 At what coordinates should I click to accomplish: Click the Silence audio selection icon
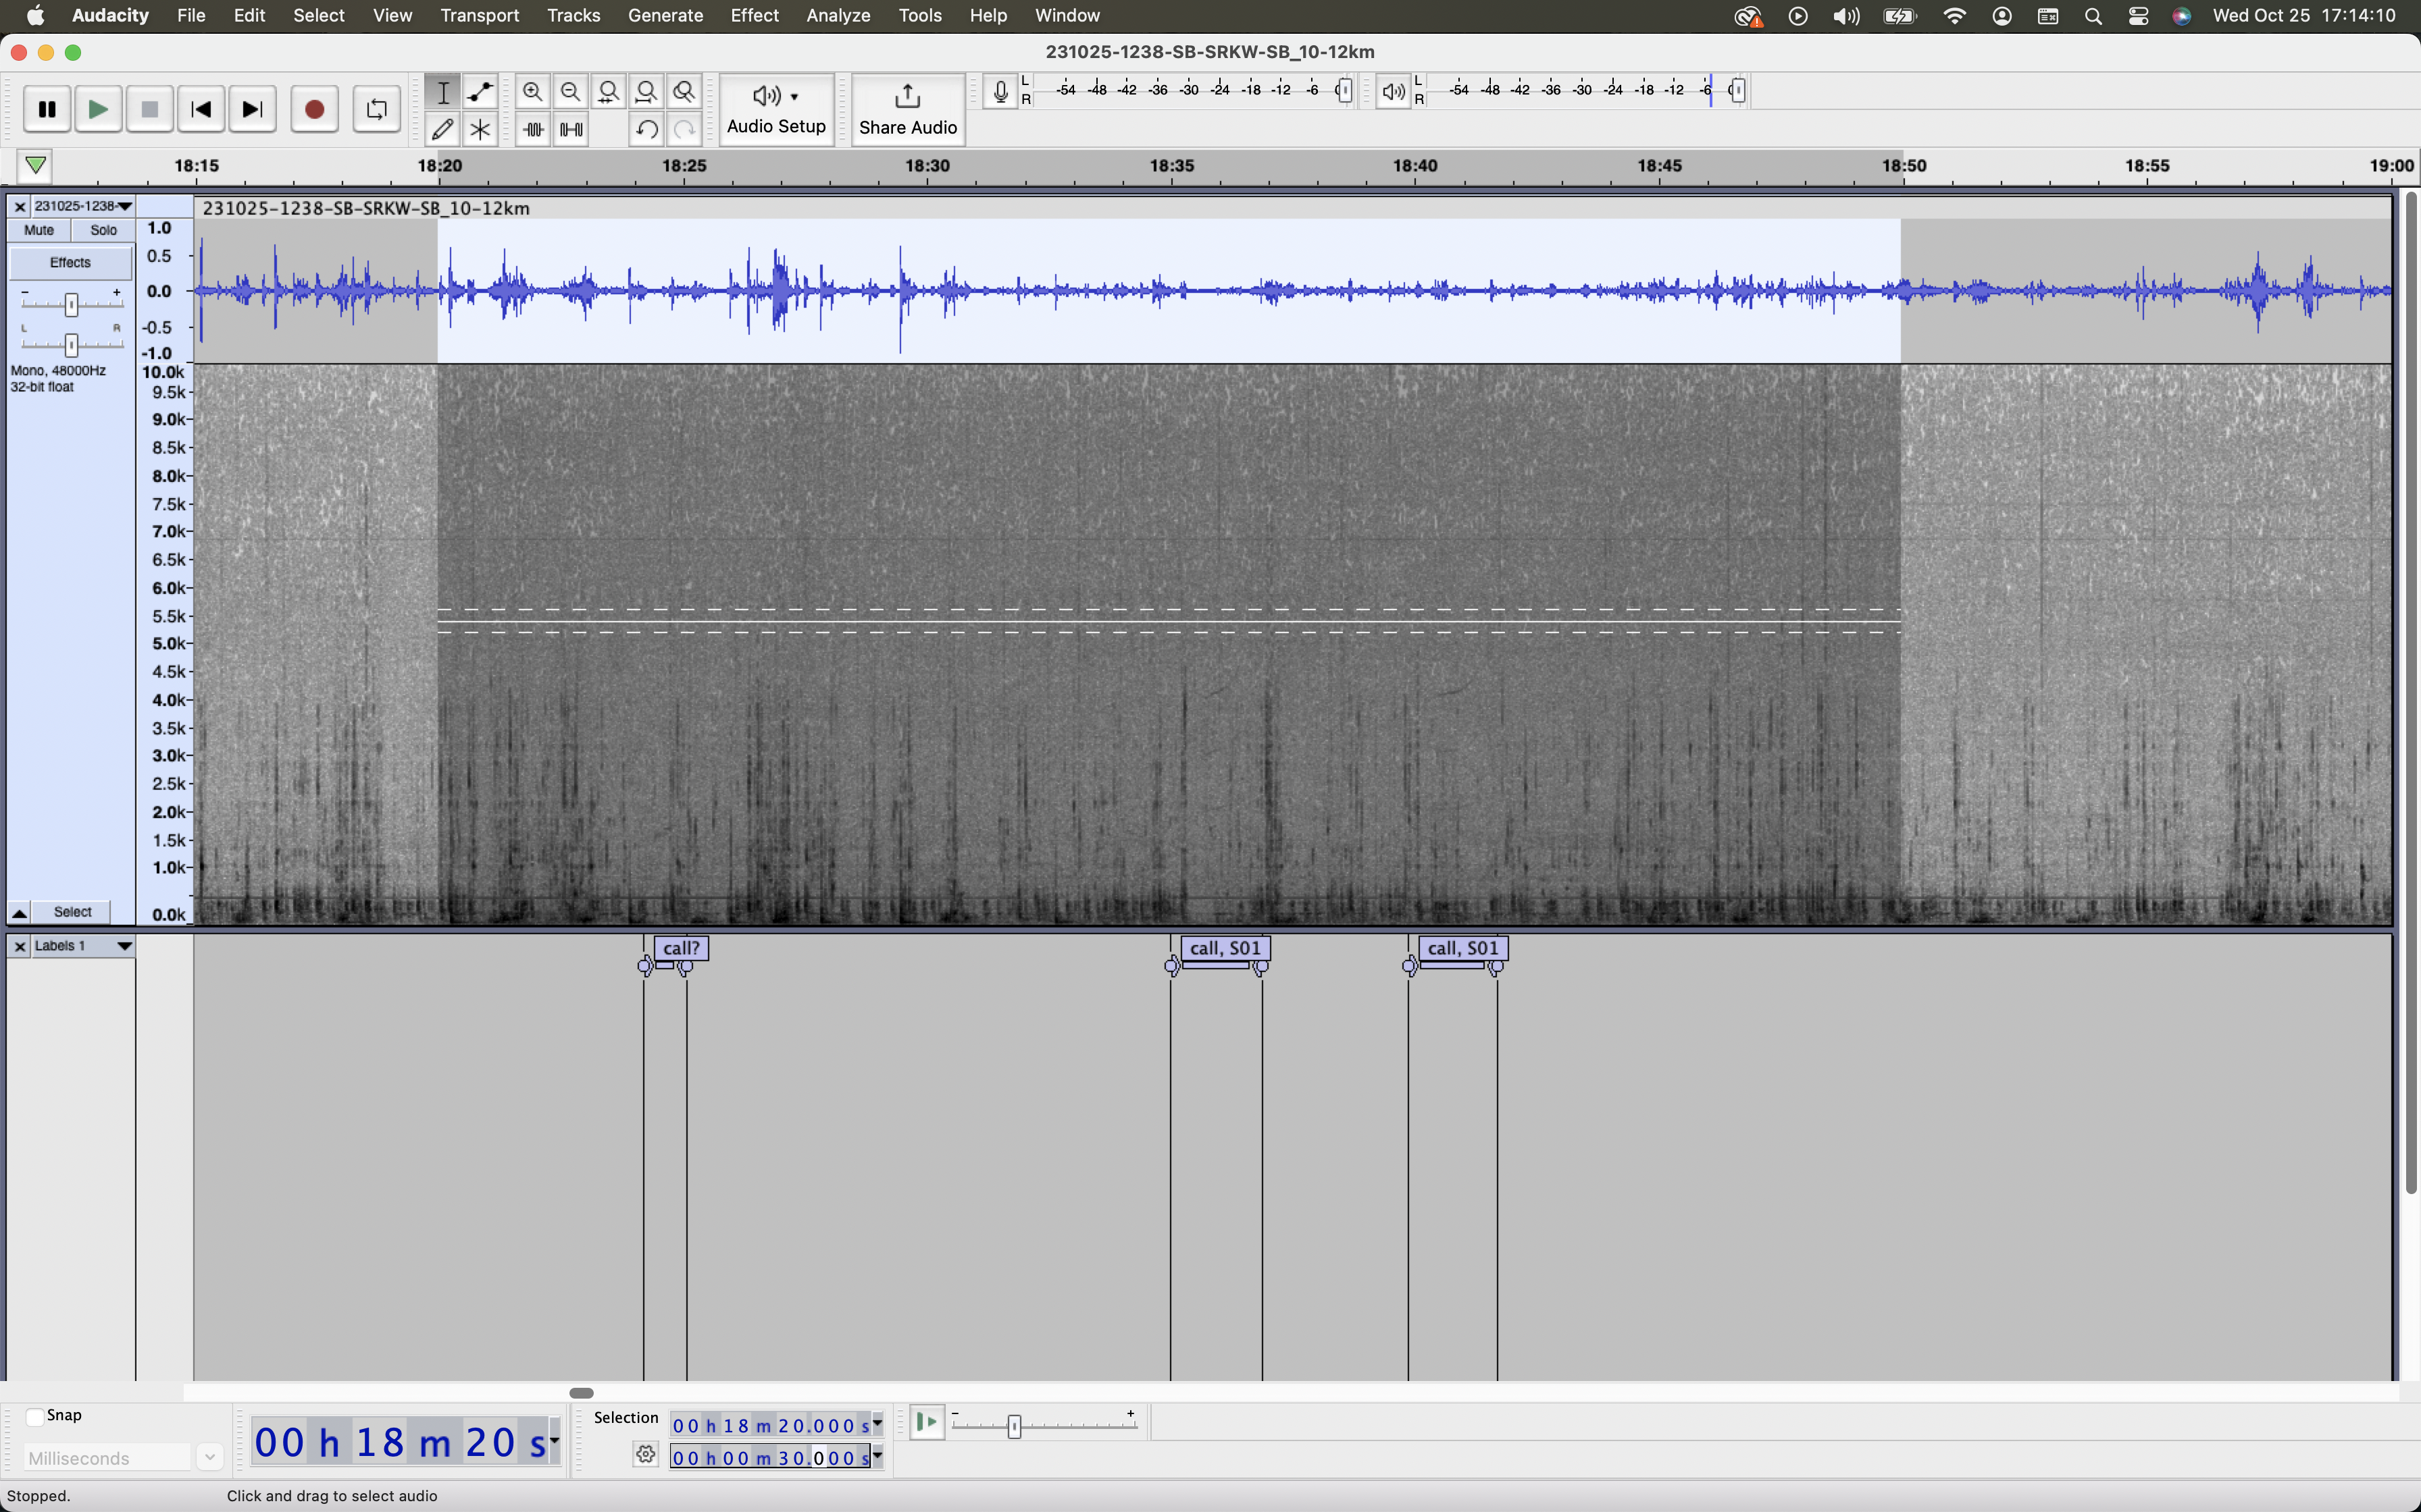point(571,130)
